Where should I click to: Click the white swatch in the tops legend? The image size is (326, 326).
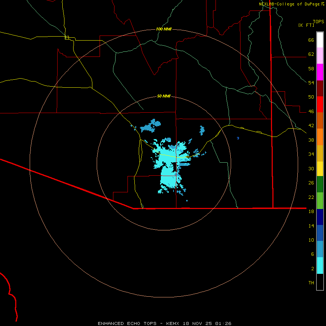point(320,40)
